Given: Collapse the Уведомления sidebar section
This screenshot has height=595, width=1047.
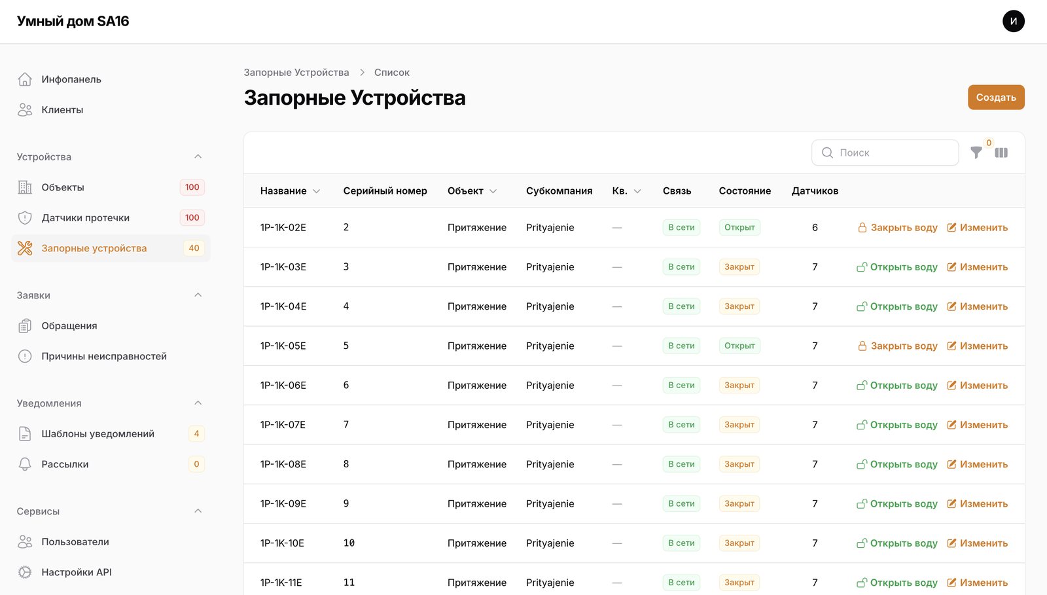Looking at the screenshot, I should [x=198, y=403].
